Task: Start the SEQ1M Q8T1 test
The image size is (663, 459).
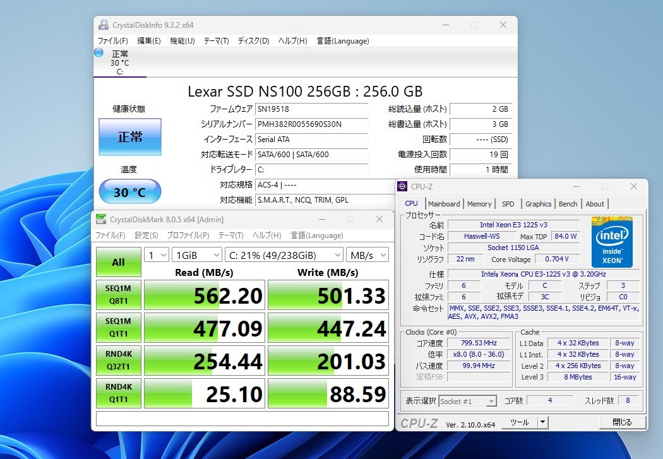Action: (x=119, y=295)
